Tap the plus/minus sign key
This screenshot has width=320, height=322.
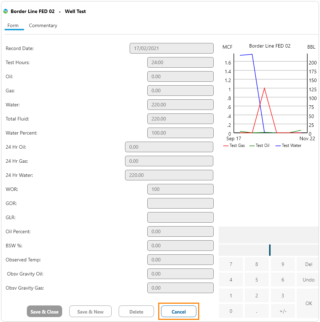click(x=283, y=311)
